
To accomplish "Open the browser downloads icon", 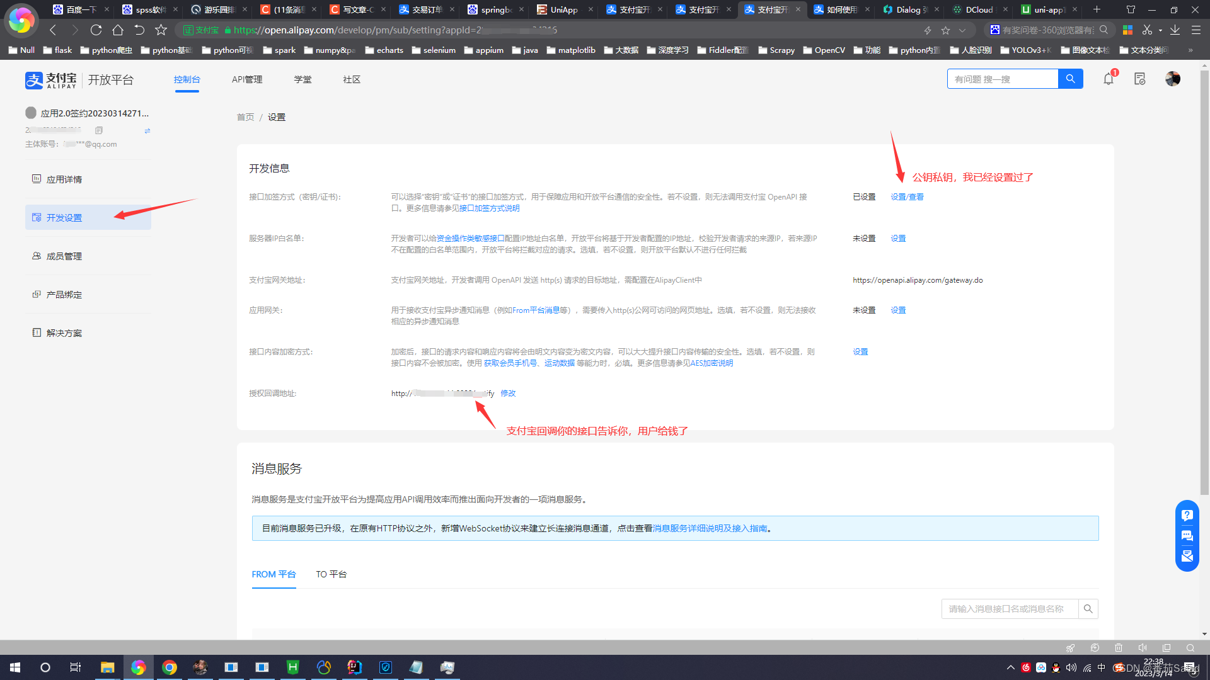I will pyautogui.click(x=1175, y=30).
